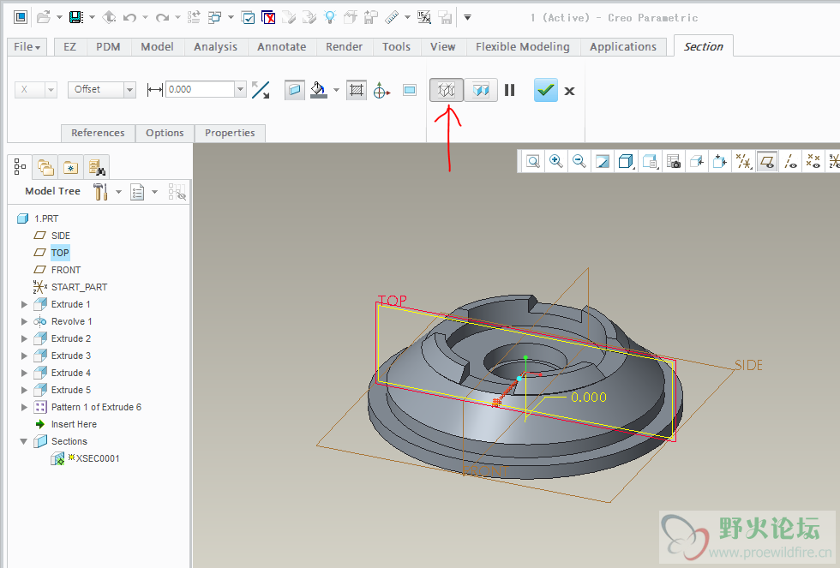Click the Zoom Out icon

pyautogui.click(x=579, y=161)
